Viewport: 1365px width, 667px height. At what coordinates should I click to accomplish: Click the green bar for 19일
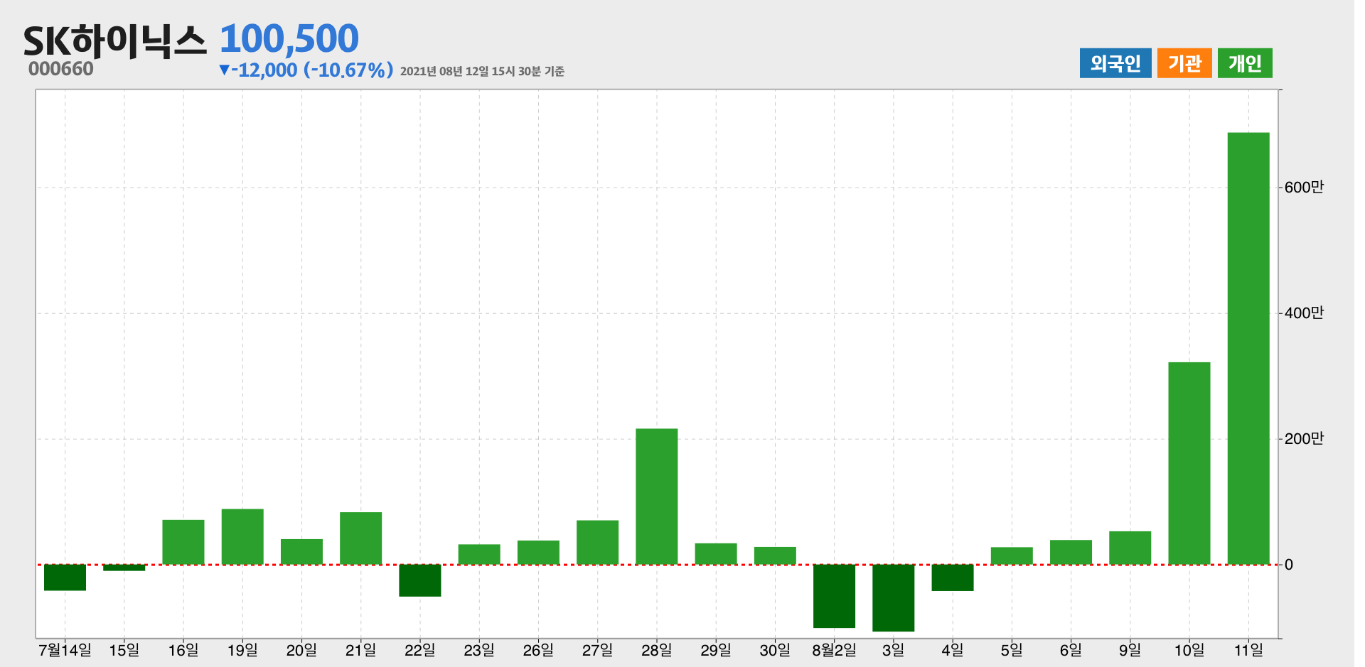pyautogui.click(x=242, y=537)
